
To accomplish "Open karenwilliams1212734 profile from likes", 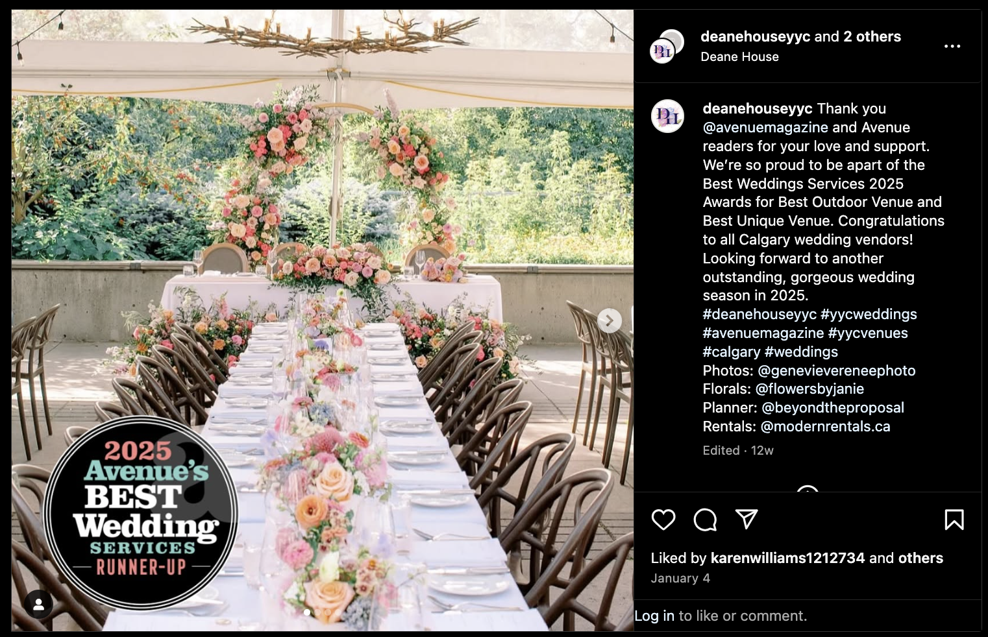I will pyautogui.click(x=787, y=558).
